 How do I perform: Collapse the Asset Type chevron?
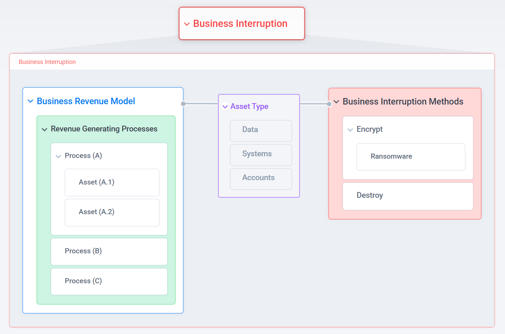(x=225, y=107)
